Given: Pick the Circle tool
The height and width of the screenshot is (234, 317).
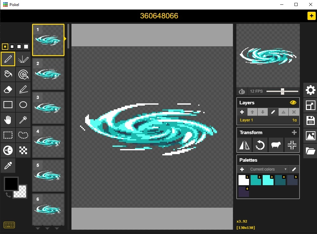Looking at the screenshot, I should click(23, 105).
